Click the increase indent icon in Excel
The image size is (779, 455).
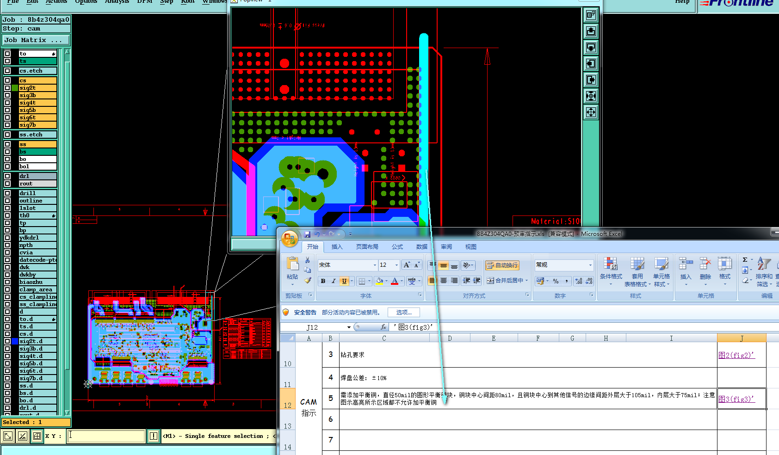[x=476, y=281]
